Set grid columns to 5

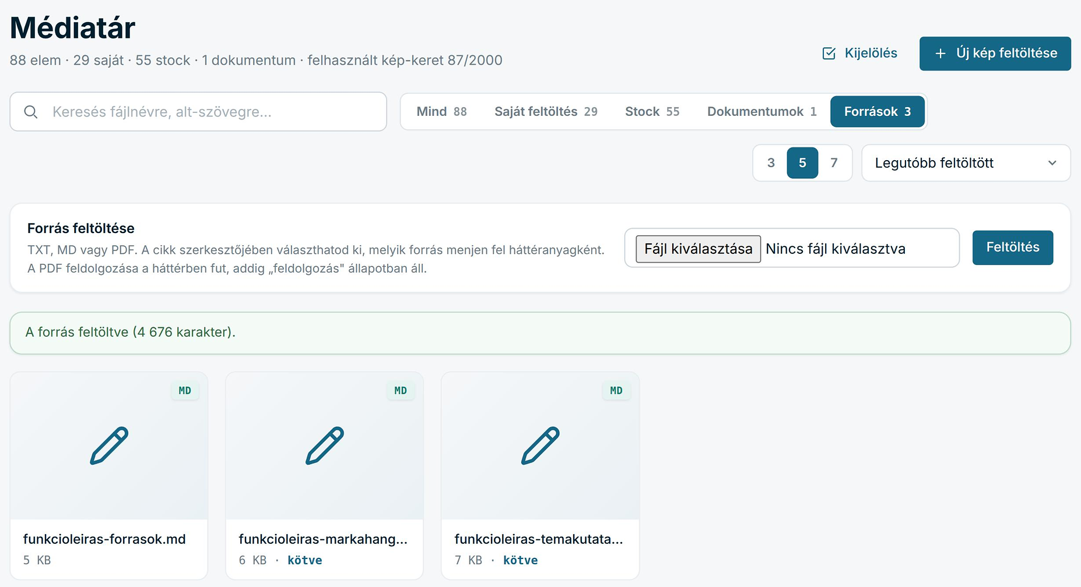pyautogui.click(x=802, y=163)
